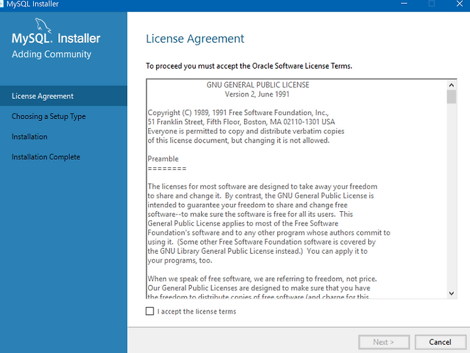Click the Preamble heading in license

click(163, 159)
